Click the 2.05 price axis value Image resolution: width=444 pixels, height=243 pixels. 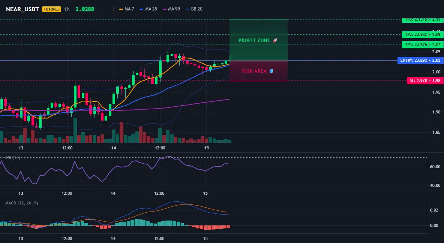(x=436, y=52)
